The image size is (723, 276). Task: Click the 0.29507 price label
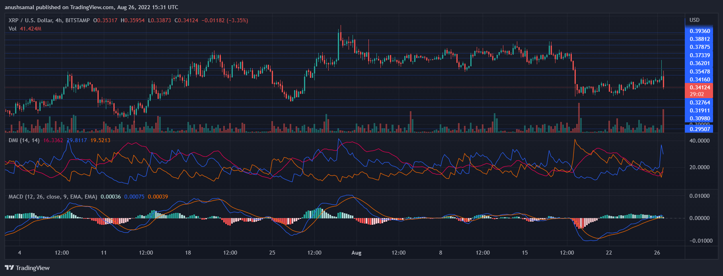(x=700, y=129)
